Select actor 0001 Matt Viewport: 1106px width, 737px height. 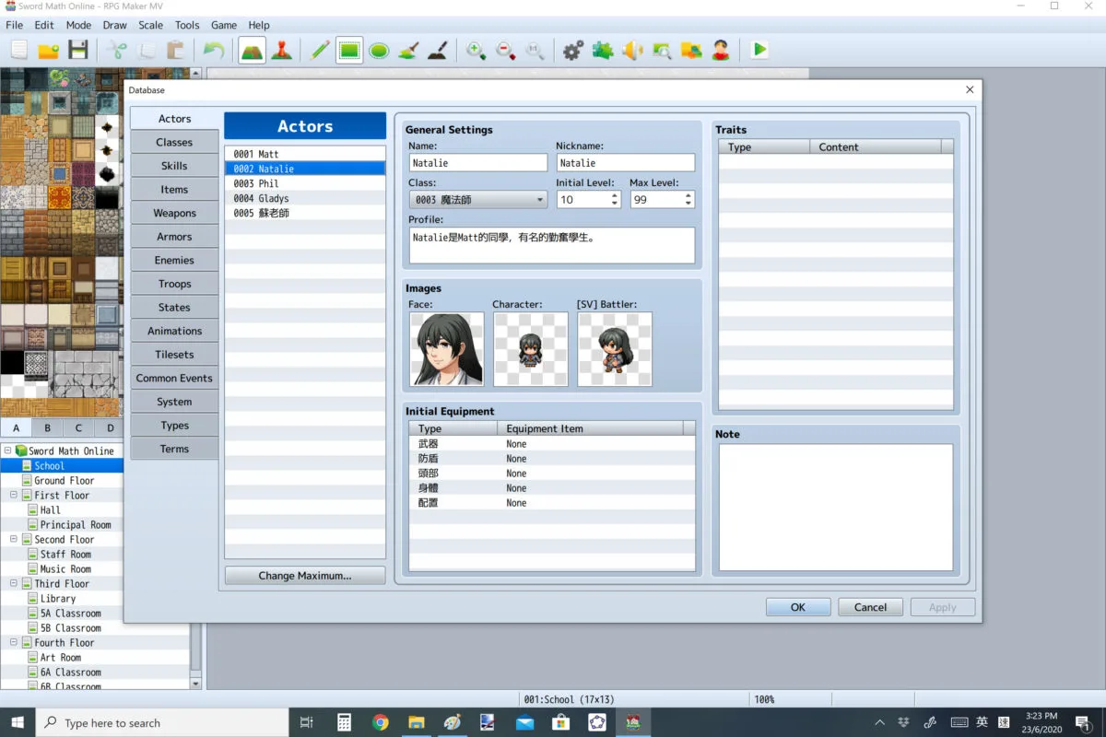[305, 154]
